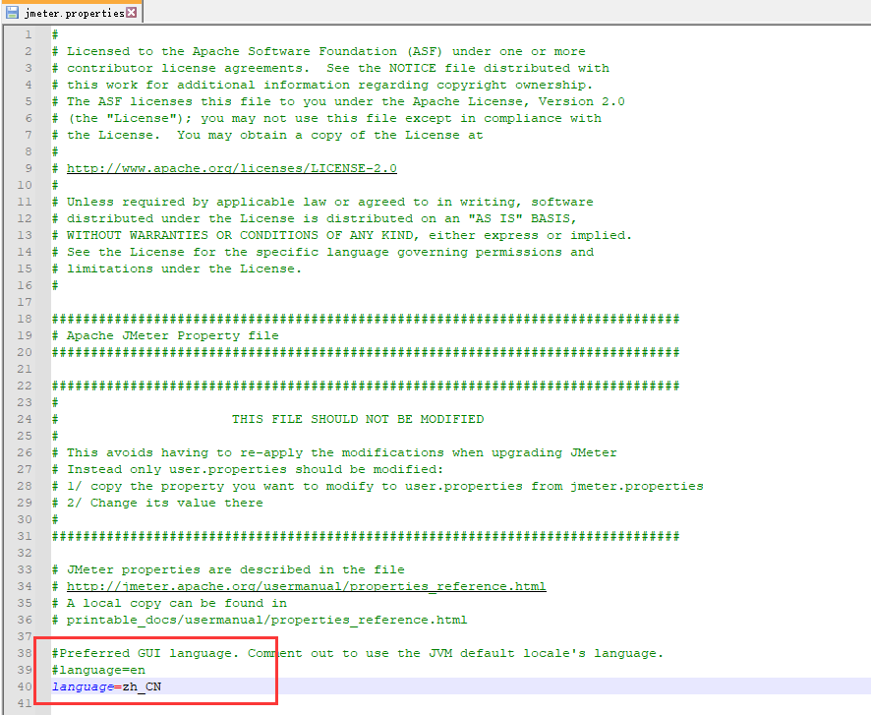Close the jmeter.properties tab
The height and width of the screenshot is (715, 871).
click(131, 12)
